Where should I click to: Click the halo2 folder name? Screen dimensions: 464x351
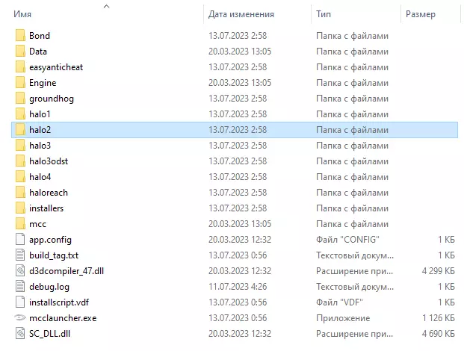click(40, 130)
